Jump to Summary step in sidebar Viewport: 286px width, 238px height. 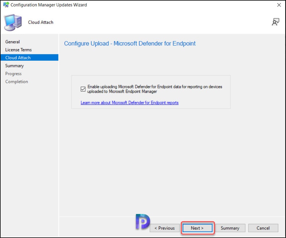pos(14,66)
